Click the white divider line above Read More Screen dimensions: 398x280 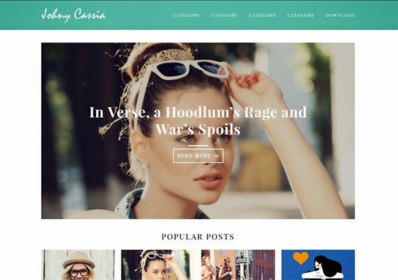click(198, 146)
